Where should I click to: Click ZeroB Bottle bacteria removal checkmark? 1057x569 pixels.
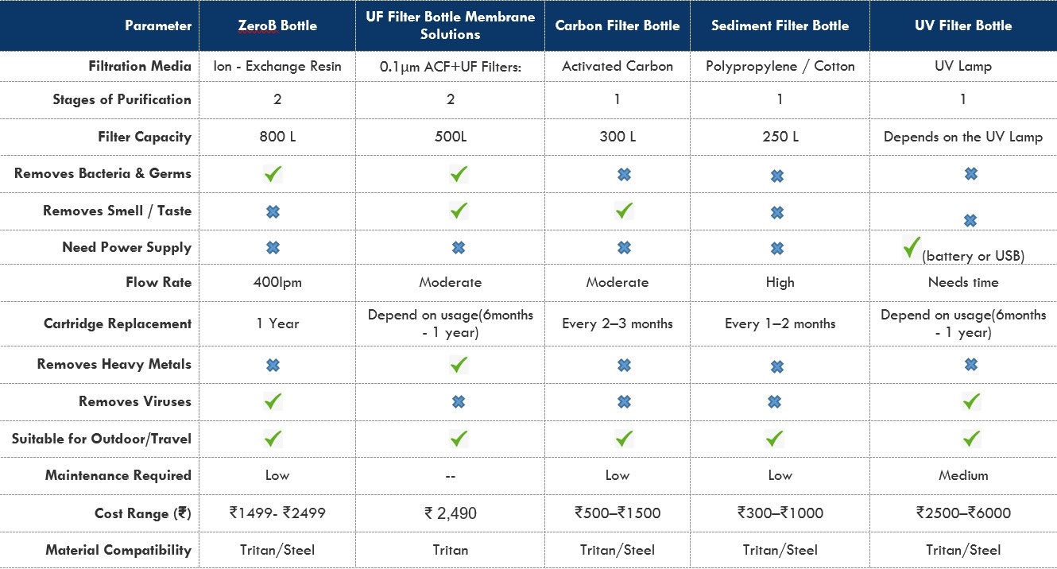click(273, 173)
